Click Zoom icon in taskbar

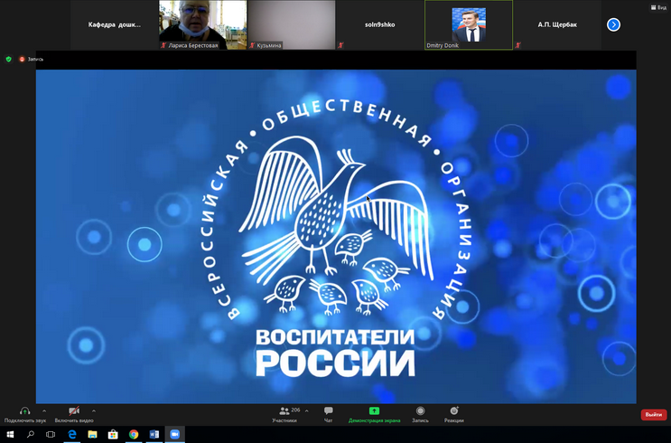174,435
